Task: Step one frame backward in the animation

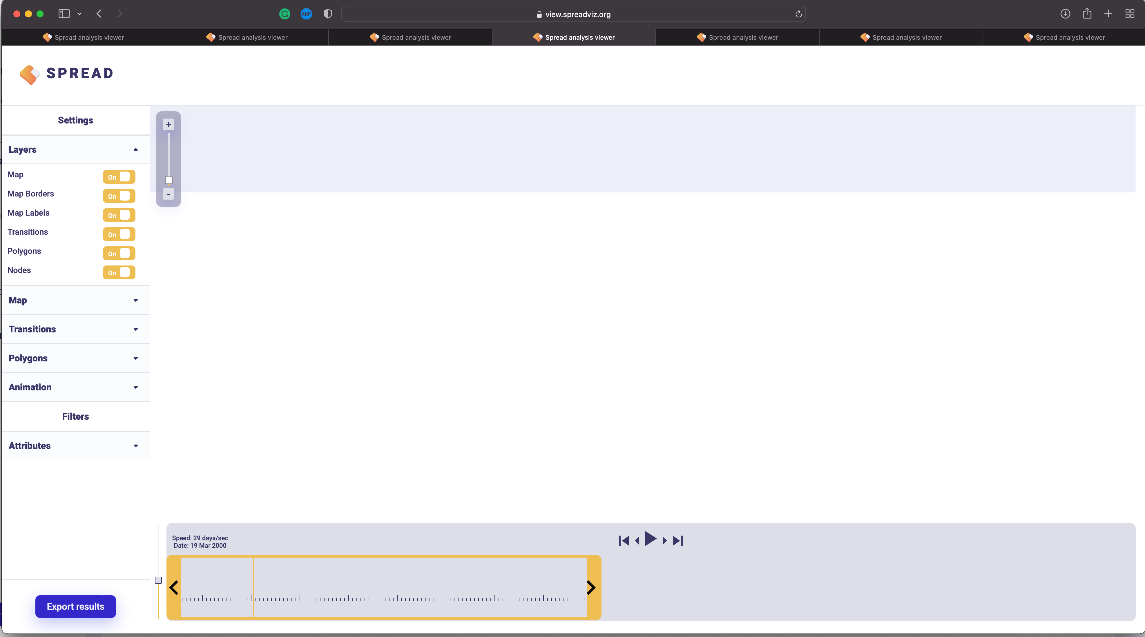Action: 637,540
